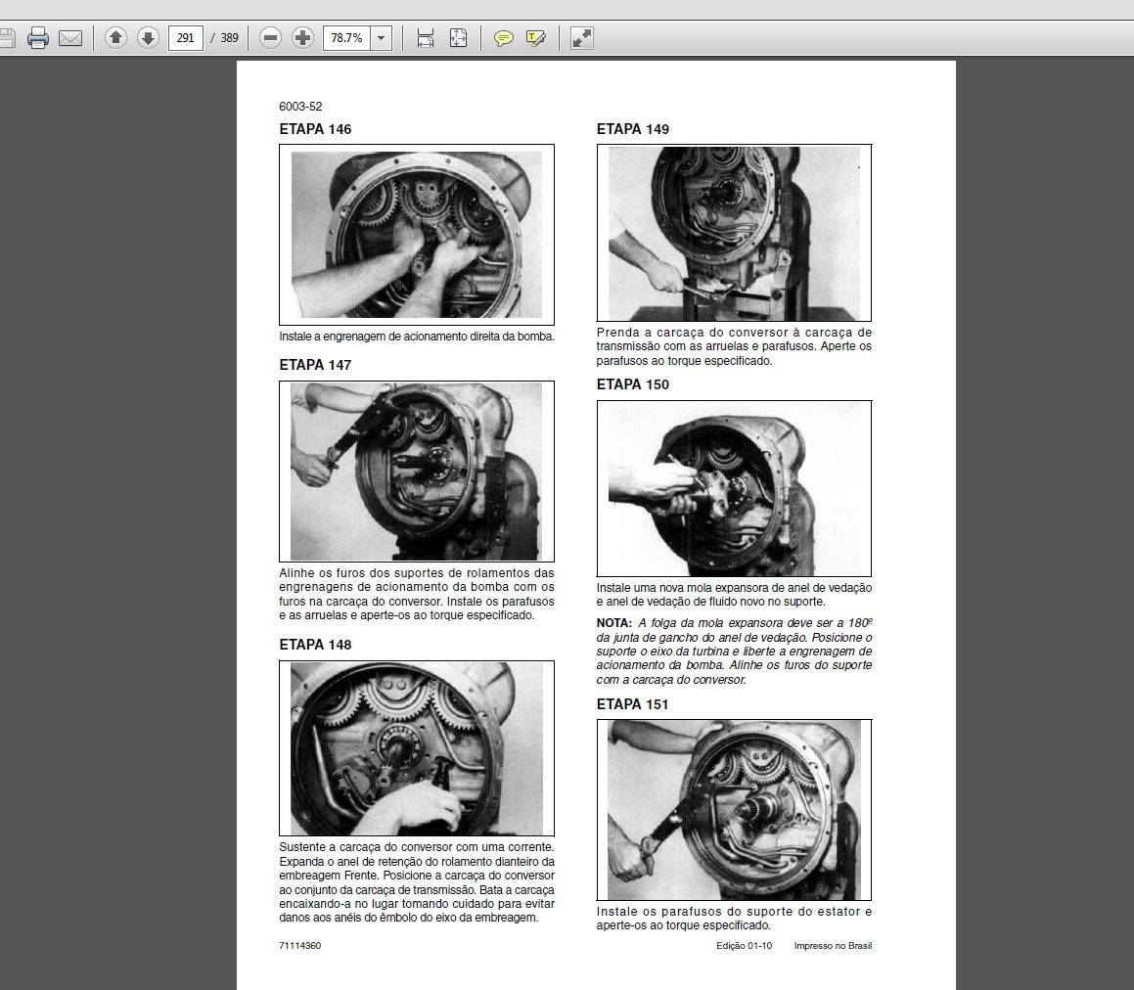Expand the zoom level dropdown arrow

pyautogui.click(x=382, y=37)
